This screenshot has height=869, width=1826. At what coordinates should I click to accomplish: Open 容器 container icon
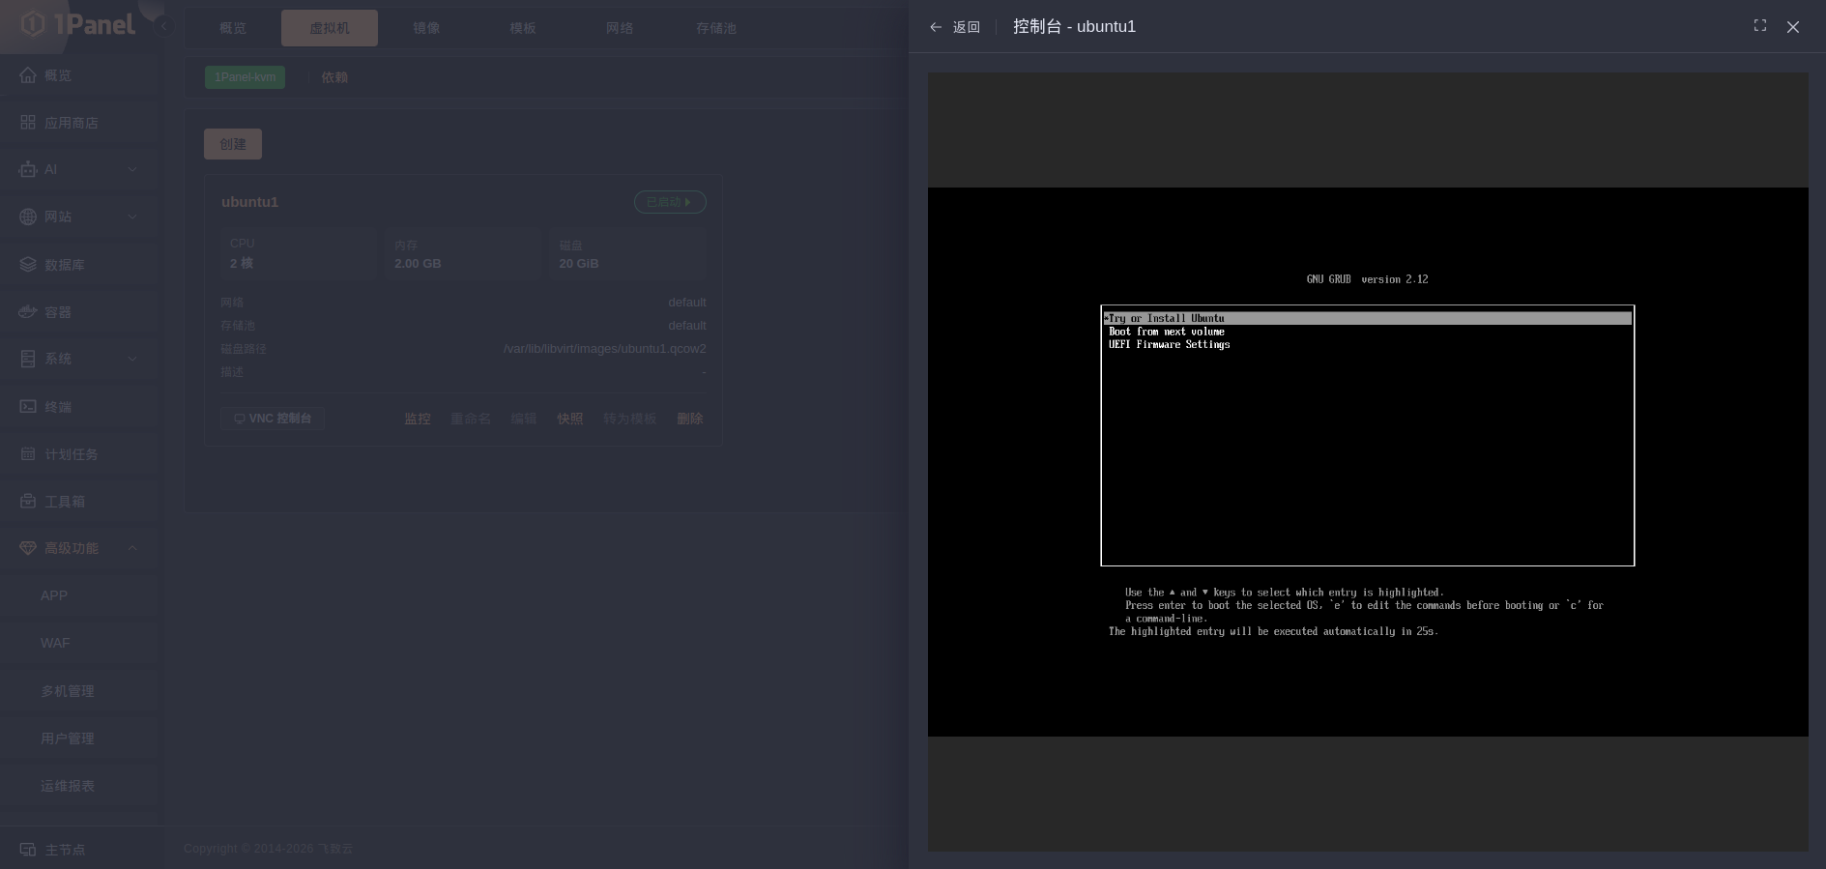click(x=28, y=311)
